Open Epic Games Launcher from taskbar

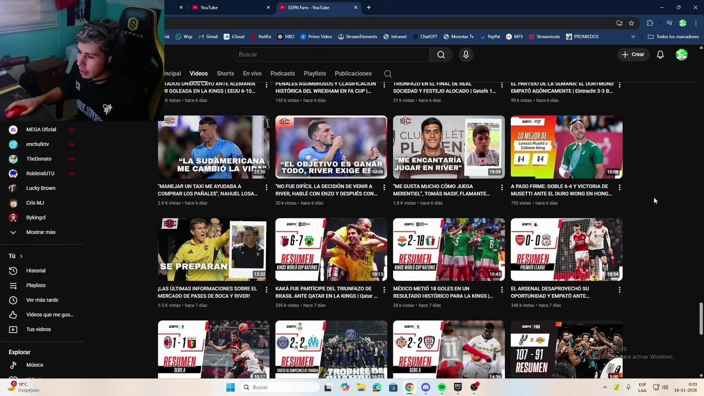coord(458,387)
